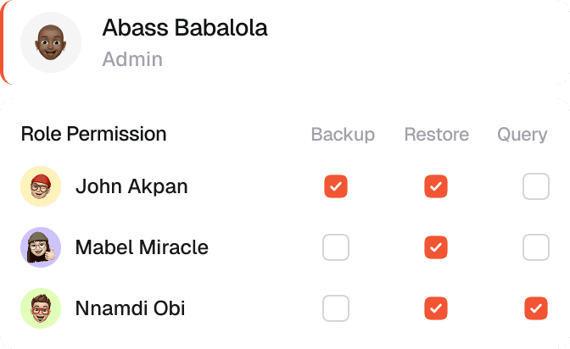The width and height of the screenshot is (570, 349).
Task: Click Mabel Miracle's avatar icon
Action: pyautogui.click(x=41, y=247)
